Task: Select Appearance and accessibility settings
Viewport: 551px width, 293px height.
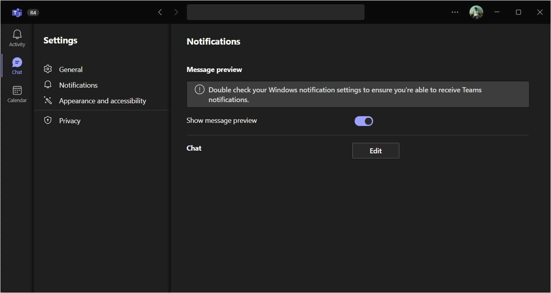Action: tap(102, 101)
